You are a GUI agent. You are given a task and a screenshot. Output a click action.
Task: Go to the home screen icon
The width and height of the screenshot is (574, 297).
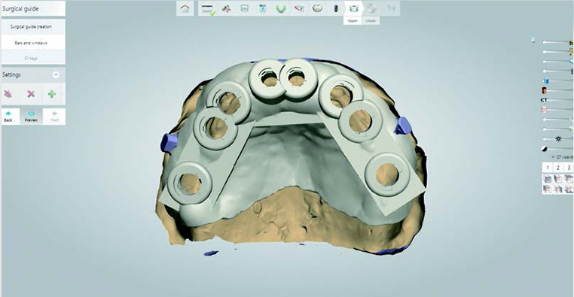tap(185, 9)
